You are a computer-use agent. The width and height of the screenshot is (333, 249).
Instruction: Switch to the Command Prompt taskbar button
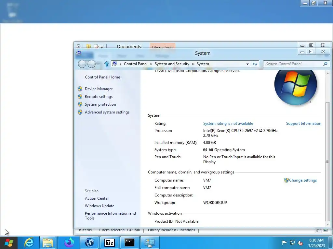pos(129,243)
